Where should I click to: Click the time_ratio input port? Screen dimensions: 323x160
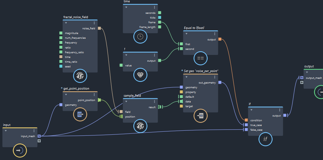click(61, 61)
